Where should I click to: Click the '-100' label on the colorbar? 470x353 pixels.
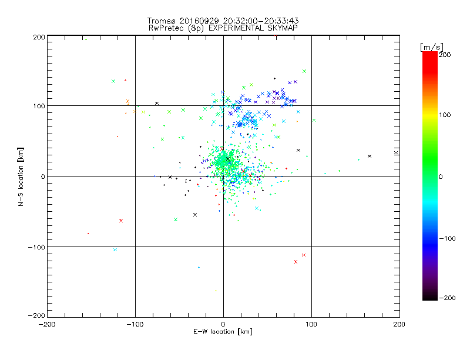click(447, 238)
